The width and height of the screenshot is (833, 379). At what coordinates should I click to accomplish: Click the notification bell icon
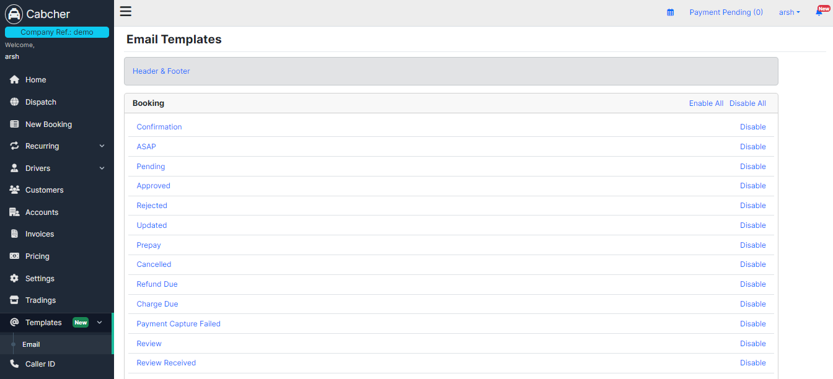[819, 12]
